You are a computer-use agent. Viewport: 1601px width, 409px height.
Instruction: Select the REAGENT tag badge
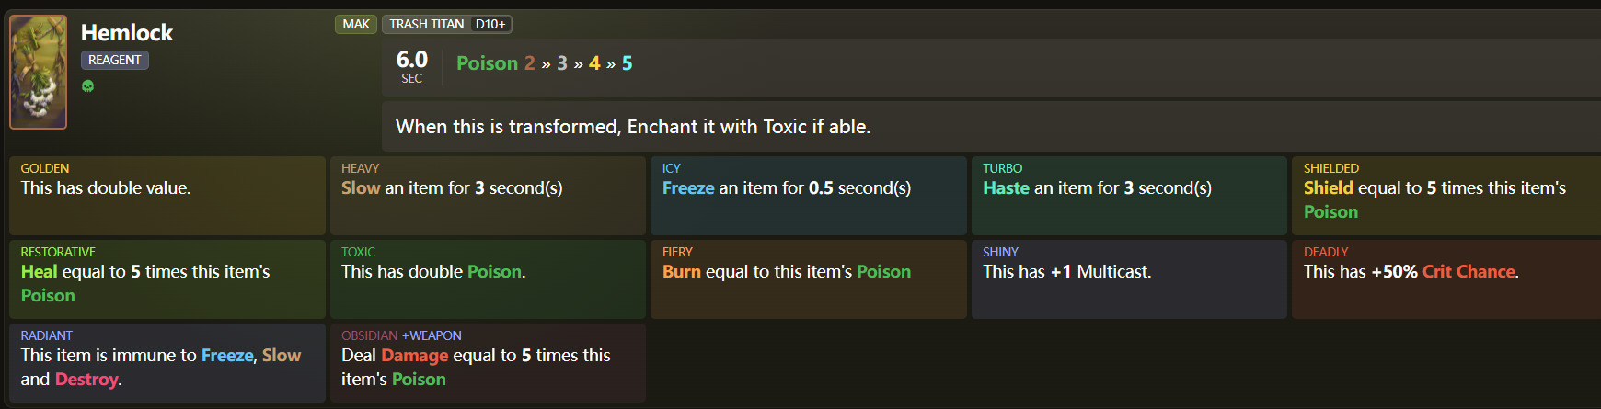click(115, 61)
